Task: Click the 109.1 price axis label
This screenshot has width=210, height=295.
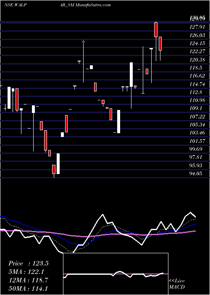Action: (x=196, y=109)
